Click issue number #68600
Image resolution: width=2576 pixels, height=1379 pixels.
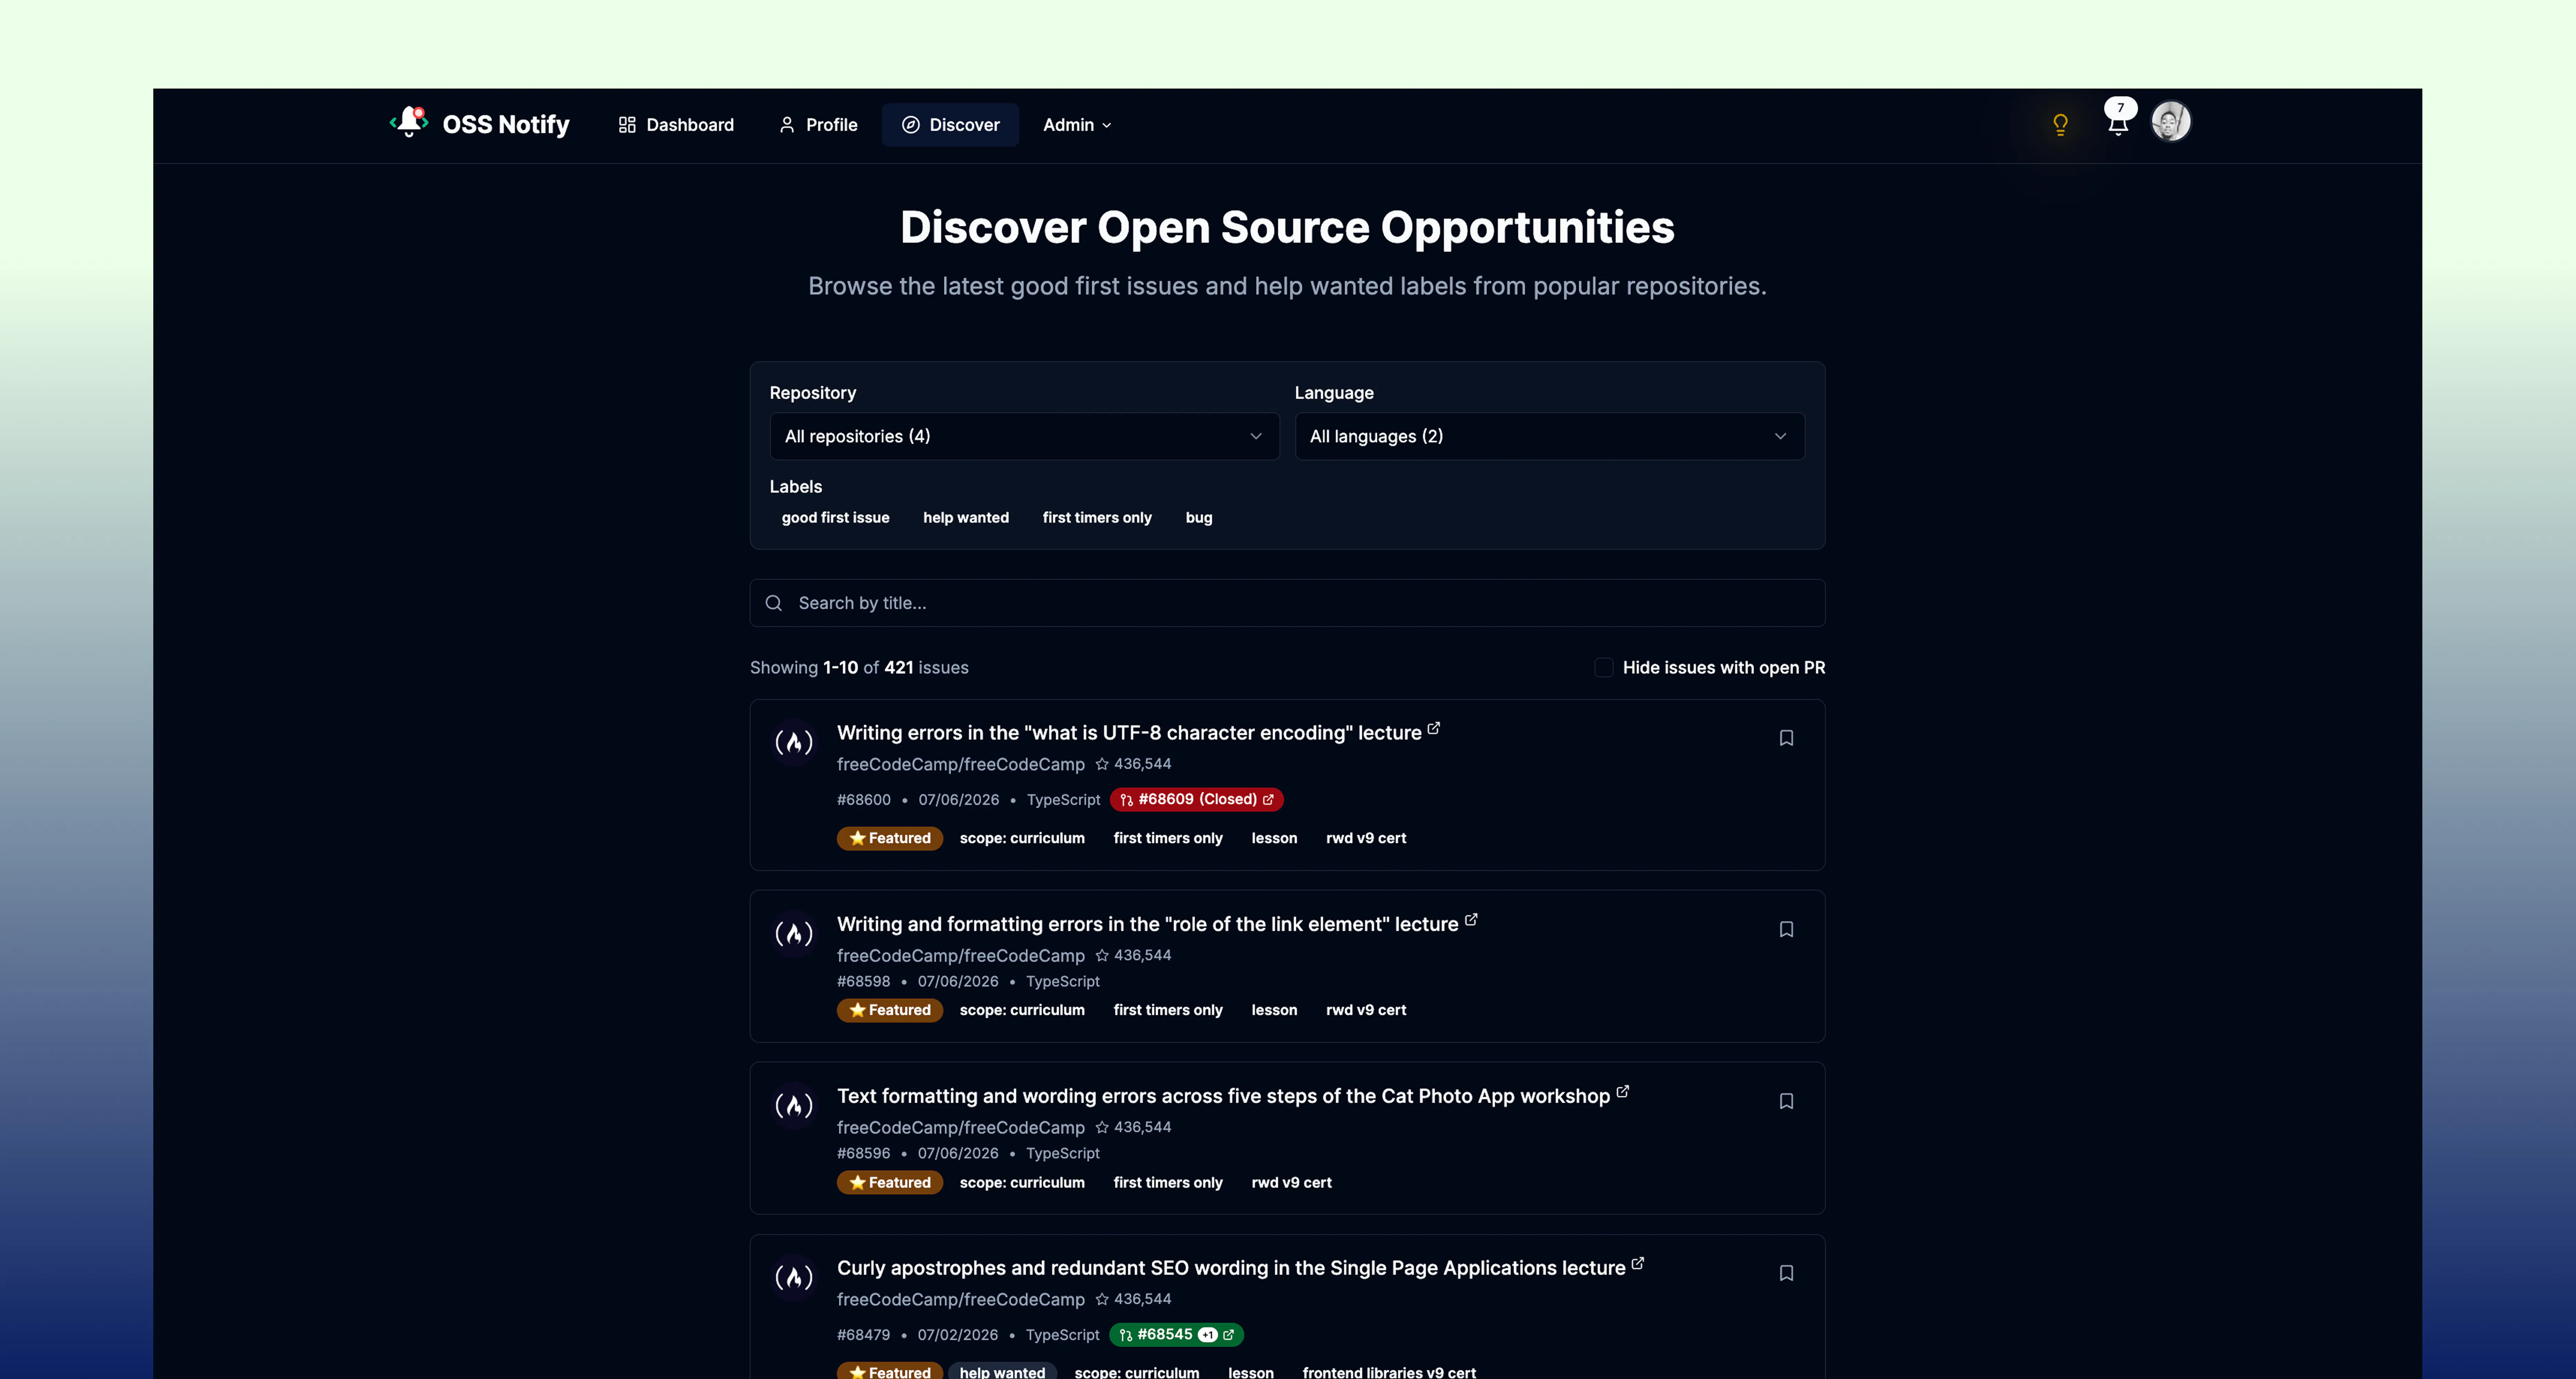click(864, 800)
